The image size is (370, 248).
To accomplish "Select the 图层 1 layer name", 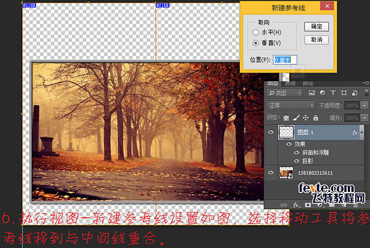I will coord(305,133).
